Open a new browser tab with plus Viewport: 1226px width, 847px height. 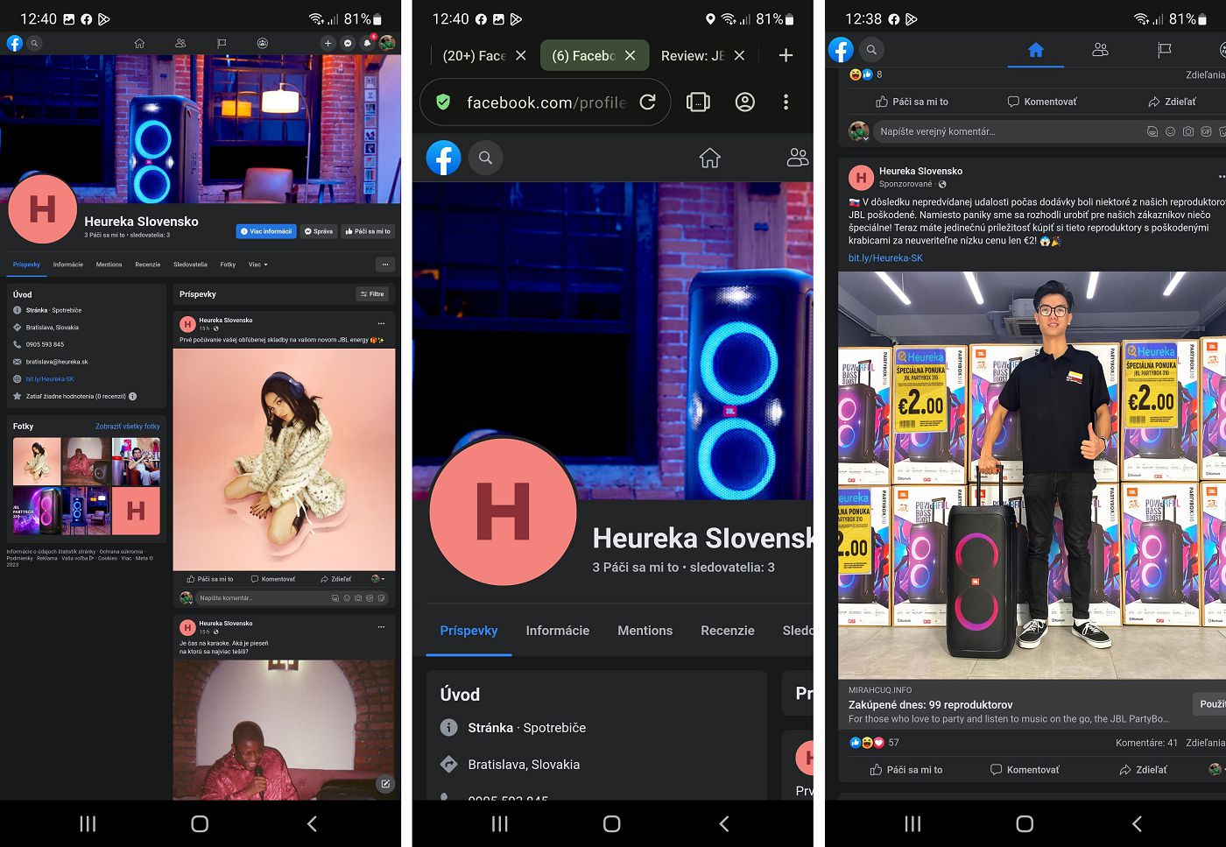(x=786, y=55)
